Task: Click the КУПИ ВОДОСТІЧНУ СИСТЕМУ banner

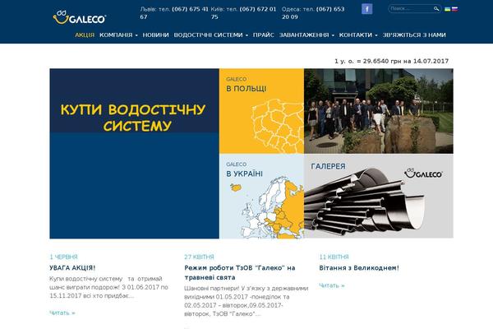Action: (x=134, y=153)
